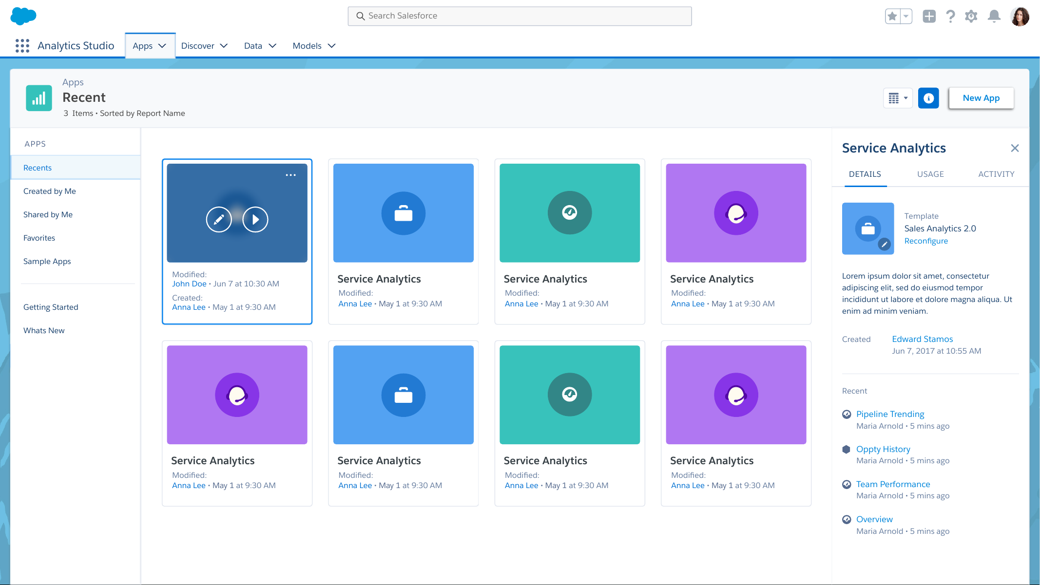Switch to the Usage tab
This screenshot has width=1040, height=585.
pyautogui.click(x=930, y=174)
